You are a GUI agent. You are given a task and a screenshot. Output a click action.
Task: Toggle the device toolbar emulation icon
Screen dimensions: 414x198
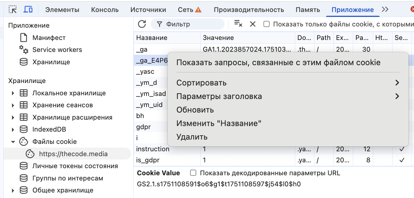pos(28,10)
